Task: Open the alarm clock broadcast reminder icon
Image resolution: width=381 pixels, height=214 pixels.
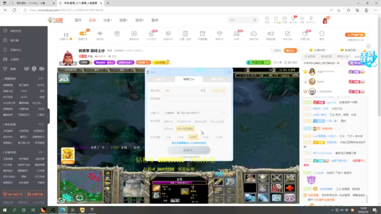Action: click(x=202, y=33)
